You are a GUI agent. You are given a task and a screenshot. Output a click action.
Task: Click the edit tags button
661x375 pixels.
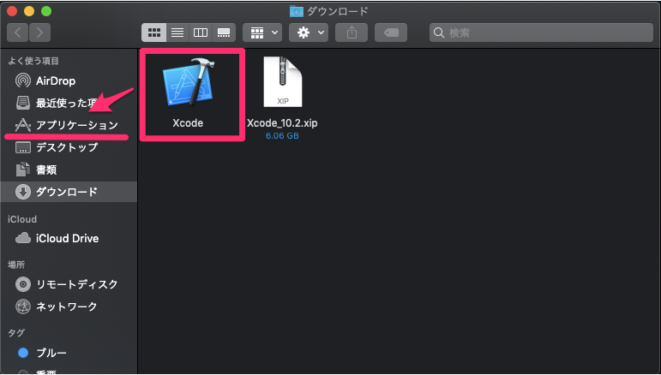391,33
